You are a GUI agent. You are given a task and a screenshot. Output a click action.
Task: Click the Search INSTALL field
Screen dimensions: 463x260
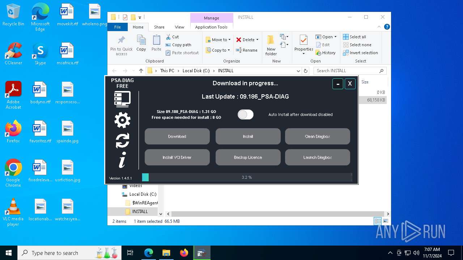click(x=350, y=71)
